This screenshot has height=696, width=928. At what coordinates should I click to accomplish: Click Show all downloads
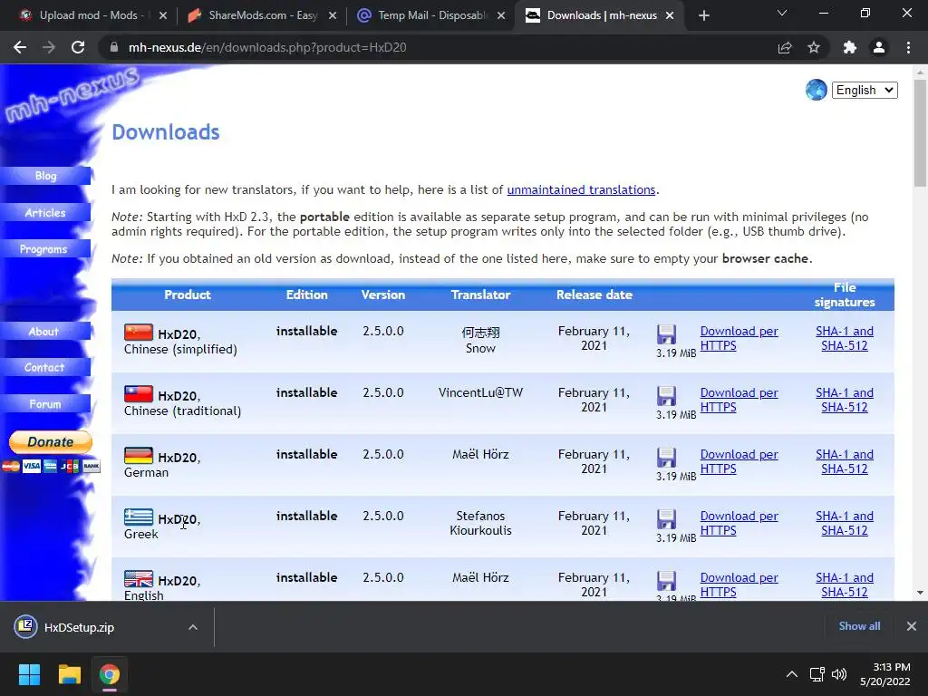(859, 626)
